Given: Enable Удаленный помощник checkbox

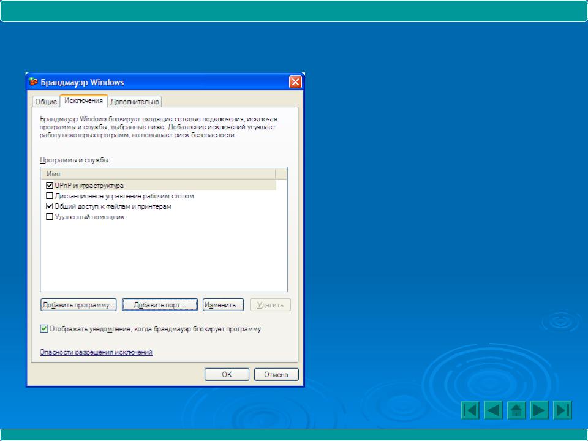Looking at the screenshot, I should 49,217.
